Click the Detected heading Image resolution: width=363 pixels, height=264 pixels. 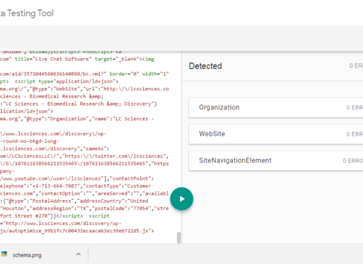205,66
